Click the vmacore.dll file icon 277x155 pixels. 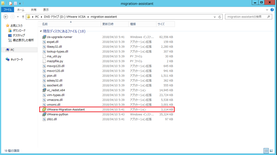click(44, 100)
